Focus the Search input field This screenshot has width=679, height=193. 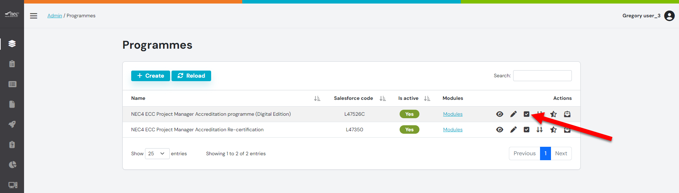coord(542,76)
